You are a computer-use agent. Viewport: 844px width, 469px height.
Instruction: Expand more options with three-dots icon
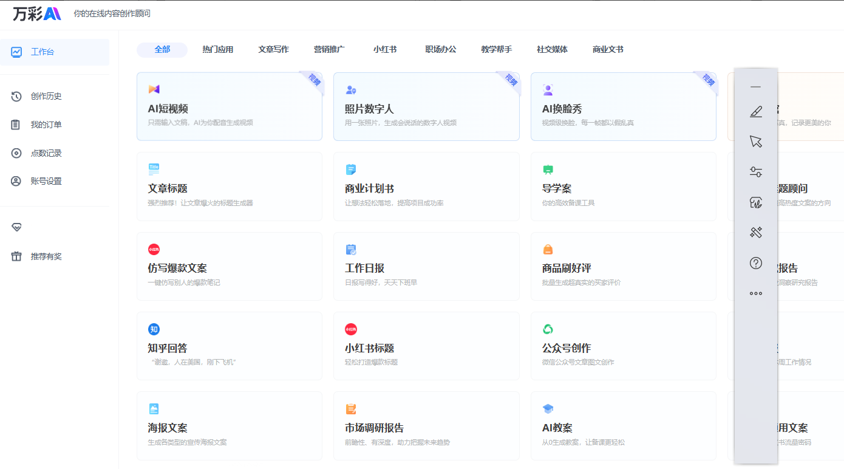pos(755,293)
